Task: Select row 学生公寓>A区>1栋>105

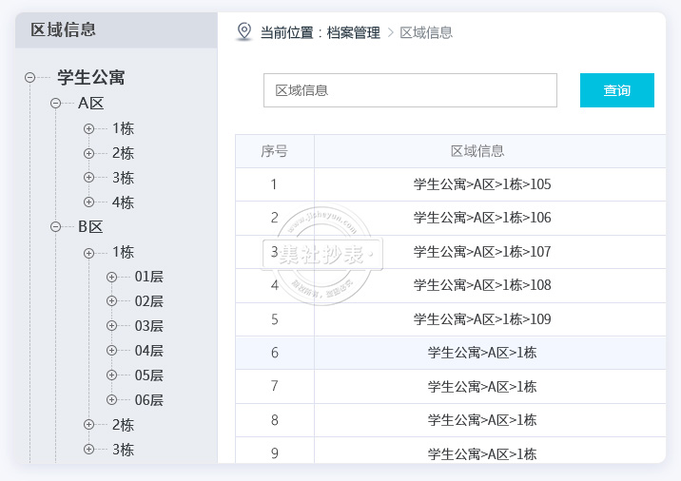Action: click(x=482, y=184)
